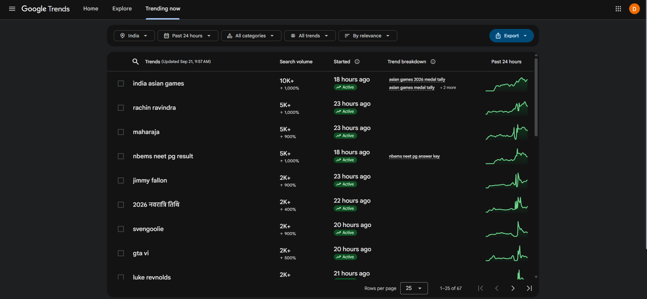Select the 2026 नवरात्रि तिथि checkbox
The height and width of the screenshot is (299, 647).
coord(121,205)
